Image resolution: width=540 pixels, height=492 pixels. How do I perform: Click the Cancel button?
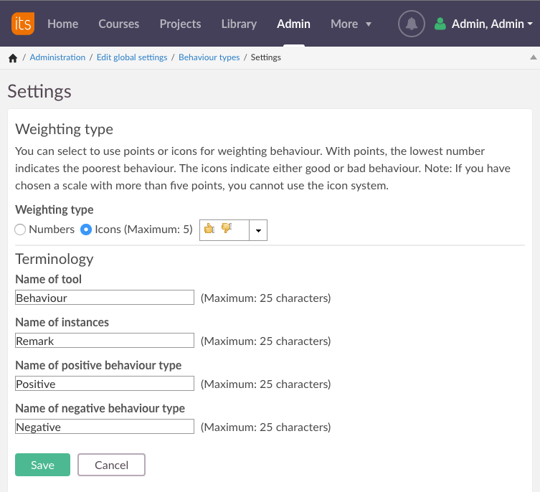[x=111, y=465]
